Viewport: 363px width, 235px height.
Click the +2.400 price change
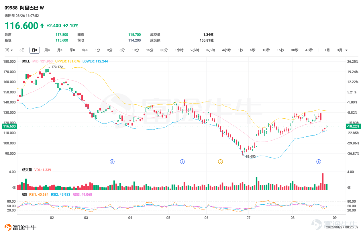pyautogui.click(x=54, y=26)
